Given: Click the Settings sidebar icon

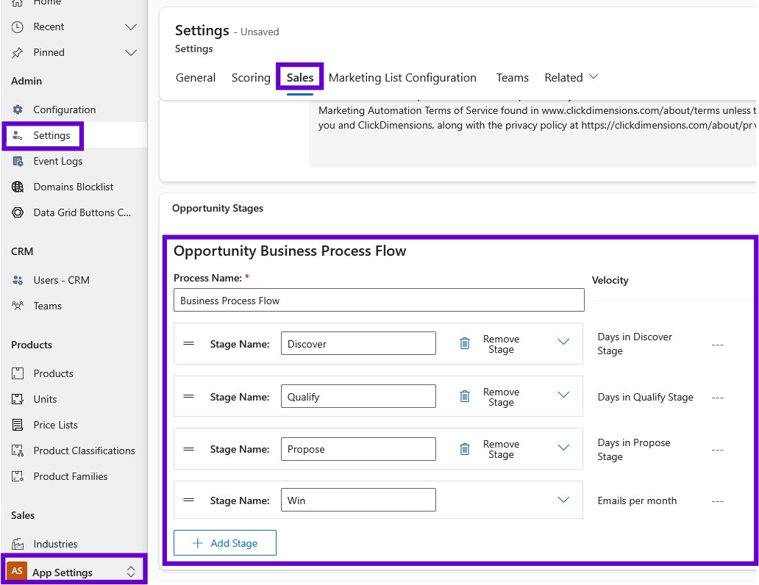Looking at the screenshot, I should click(x=18, y=135).
